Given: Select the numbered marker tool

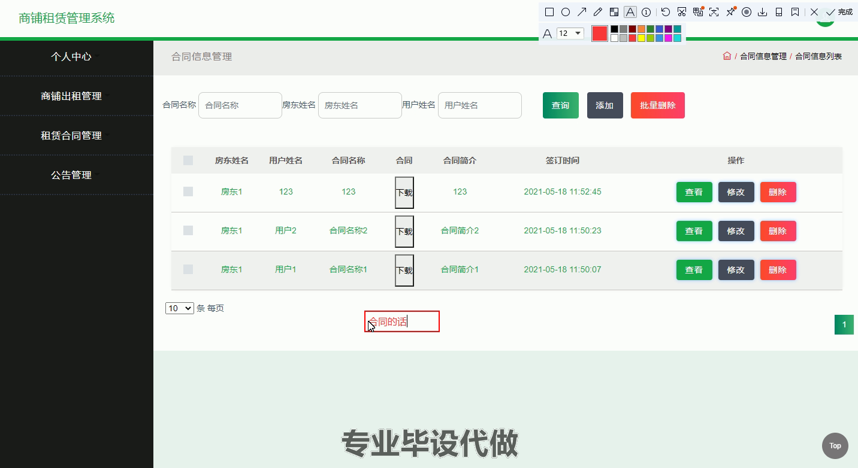Looking at the screenshot, I should pos(646,12).
